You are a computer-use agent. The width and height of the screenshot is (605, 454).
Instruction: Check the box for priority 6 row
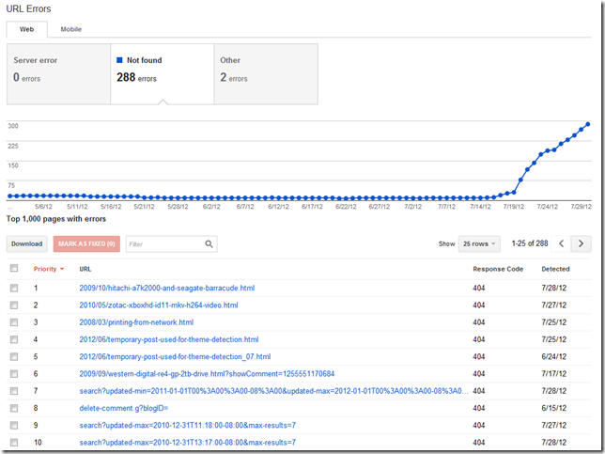pyautogui.click(x=14, y=374)
